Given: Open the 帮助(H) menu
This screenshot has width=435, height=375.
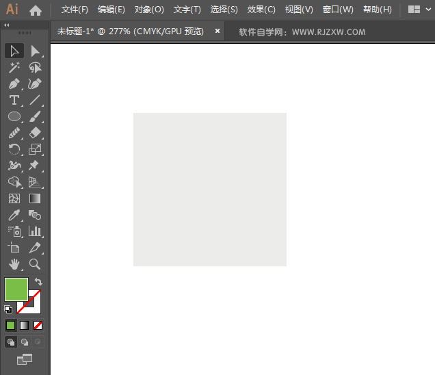Looking at the screenshot, I should click(x=378, y=10).
